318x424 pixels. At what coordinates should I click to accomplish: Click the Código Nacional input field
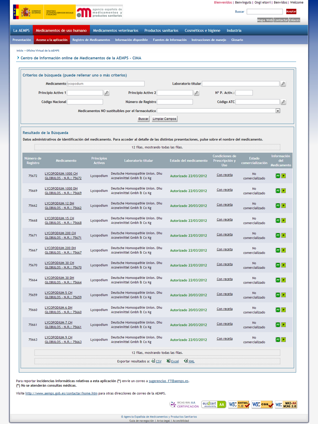(x=85, y=102)
